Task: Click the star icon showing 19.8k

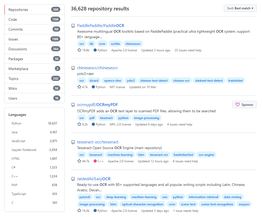Action: pos(79,50)
